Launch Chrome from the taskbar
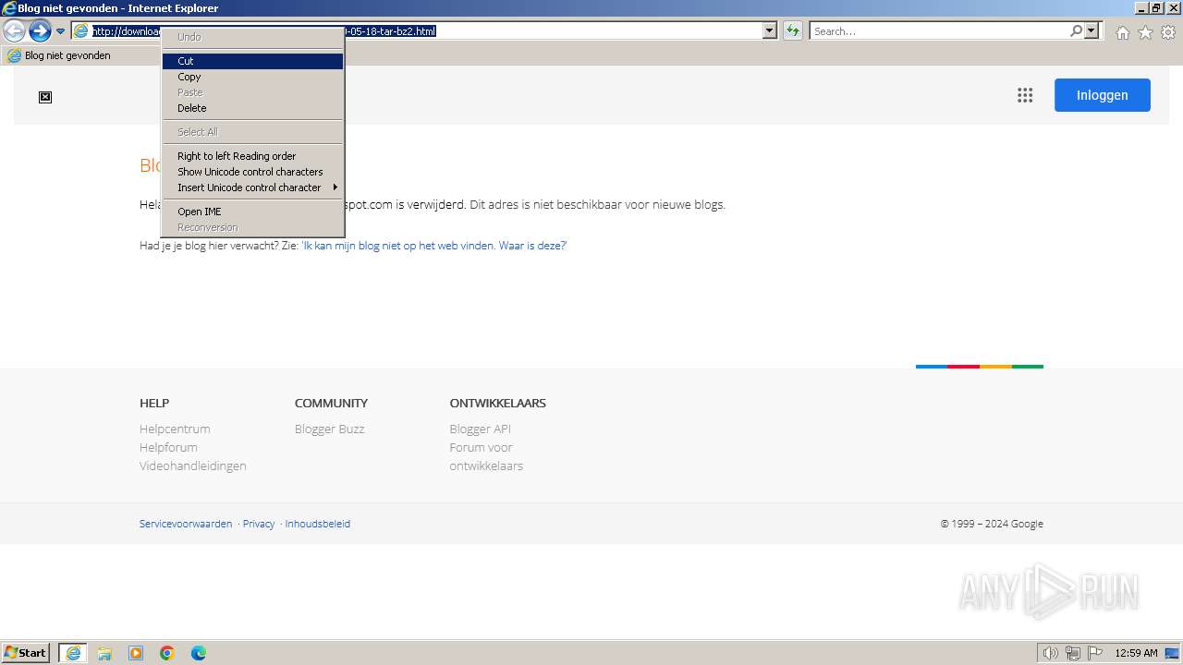Screen dimensions: 1183x665 [x=167, y=653]
